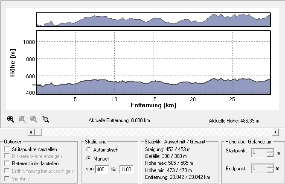This screenshot has width=285, height=184.
Task: Activate the zoom-to-selection magnifier with plus sign
Action: 46,120
